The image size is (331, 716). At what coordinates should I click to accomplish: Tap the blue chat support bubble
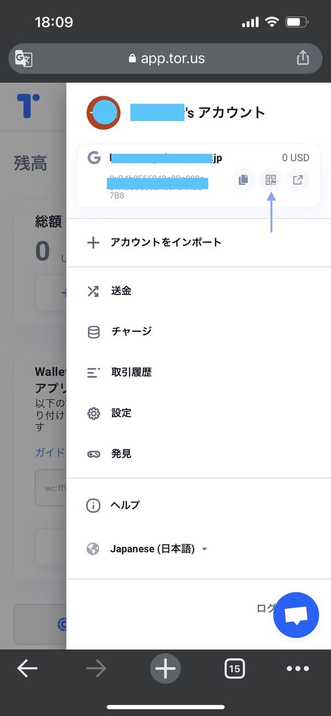pyautogui.click(x=296, y=615)
